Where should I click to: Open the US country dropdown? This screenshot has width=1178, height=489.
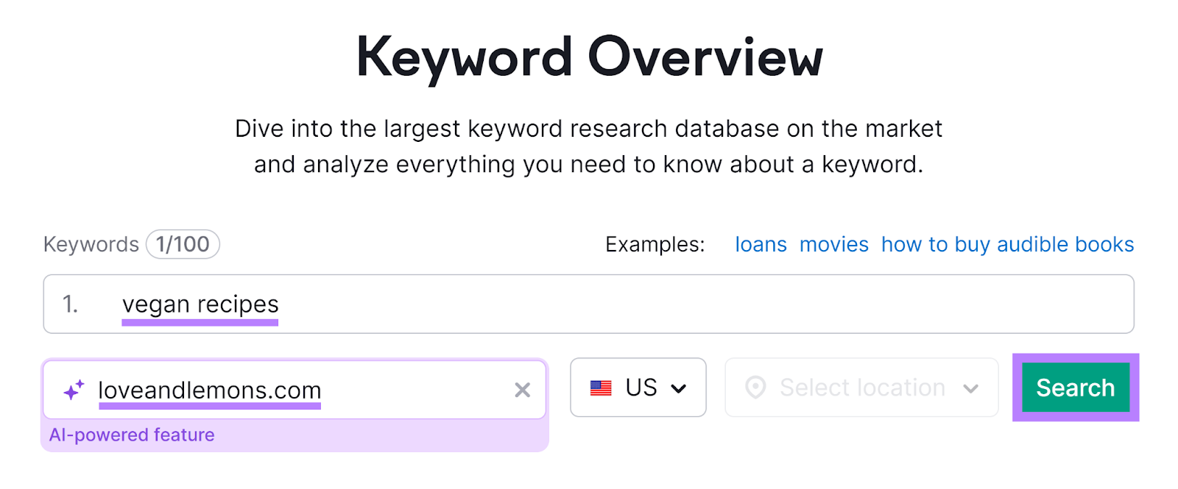pos(638,388)
